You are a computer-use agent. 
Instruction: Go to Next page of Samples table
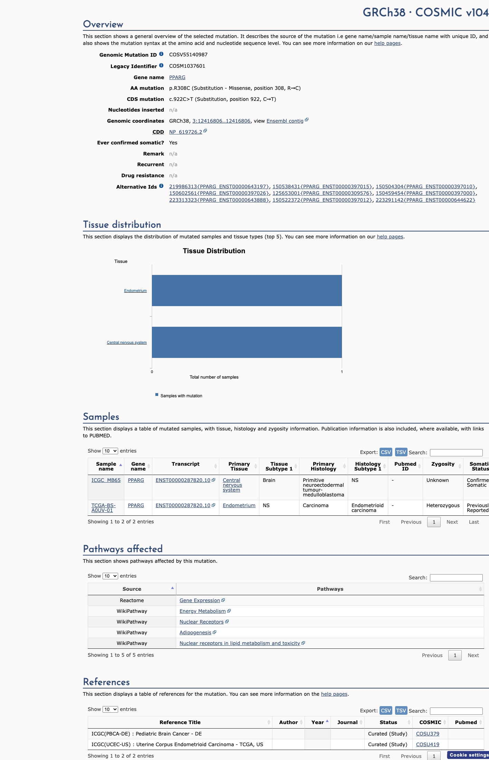tap(452, 522)
